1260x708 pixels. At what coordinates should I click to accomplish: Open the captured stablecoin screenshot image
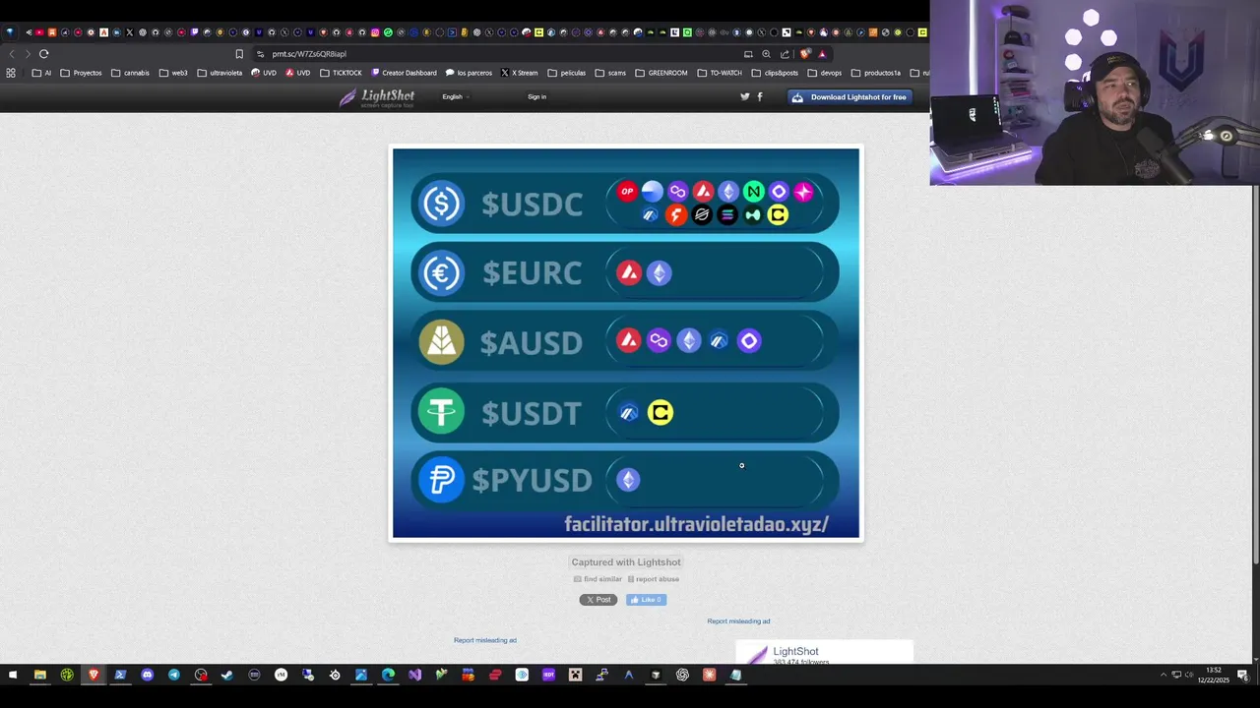[626, 343]
